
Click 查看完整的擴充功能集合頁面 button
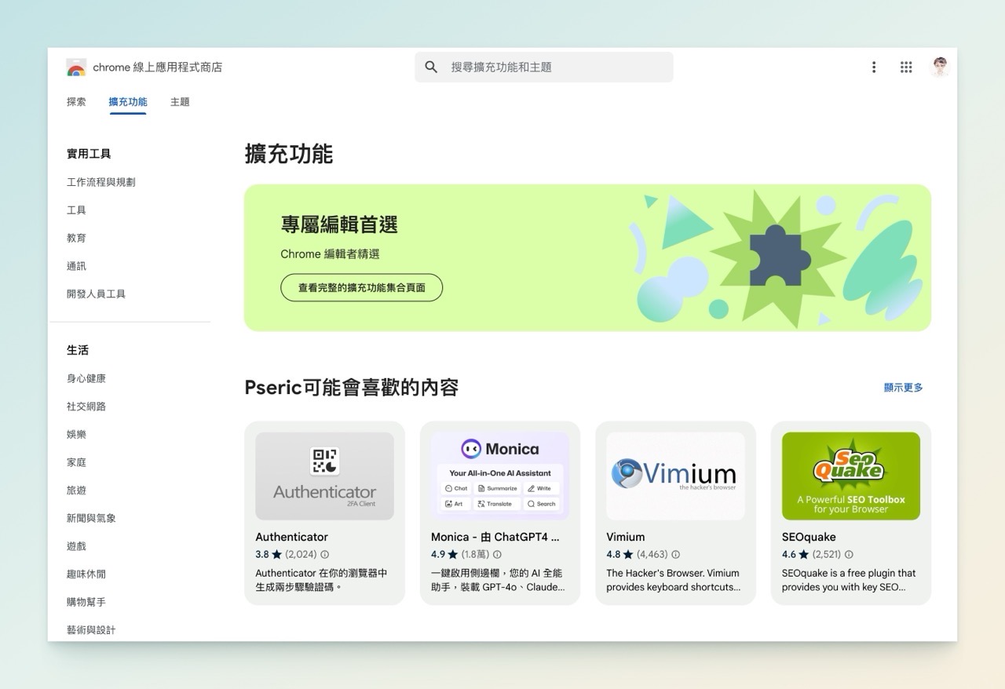point(362,288)
